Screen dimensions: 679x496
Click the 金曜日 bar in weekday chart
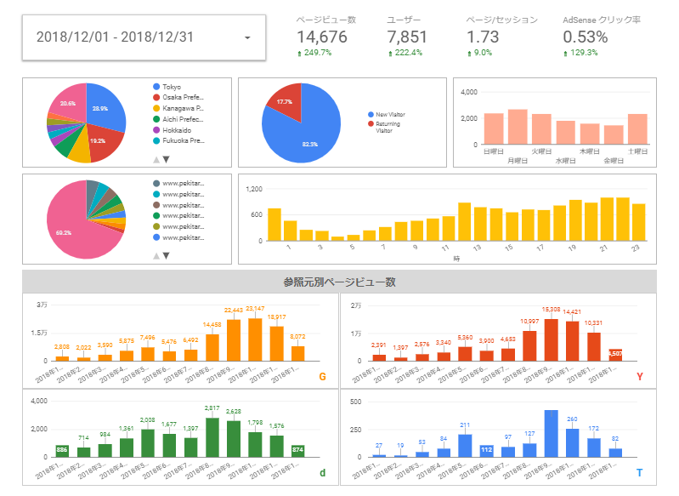click(x=614, y=134)
